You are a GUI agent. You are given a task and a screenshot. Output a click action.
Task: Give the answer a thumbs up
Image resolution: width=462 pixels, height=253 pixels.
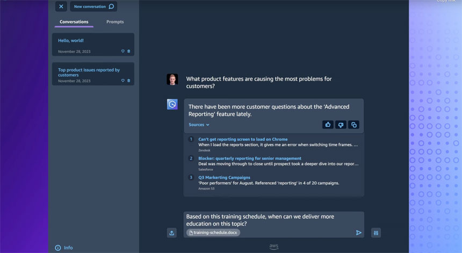coord(328,125)
